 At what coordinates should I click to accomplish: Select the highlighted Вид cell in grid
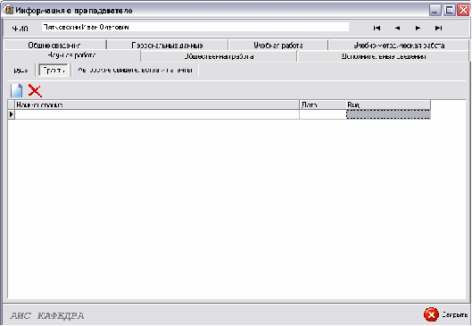click(388, 114)
